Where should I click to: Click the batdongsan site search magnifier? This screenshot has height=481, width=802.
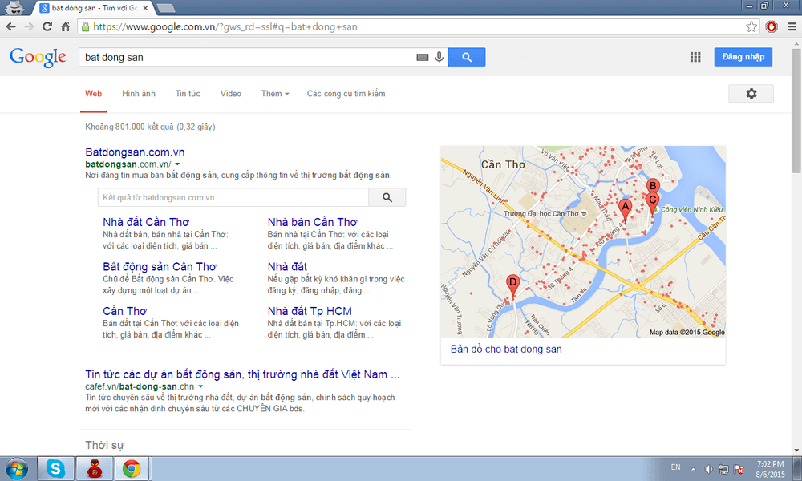point(387,197)
